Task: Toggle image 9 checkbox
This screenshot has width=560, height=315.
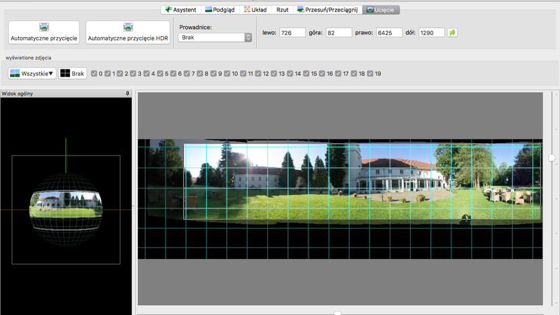Action: coord(213,73)
